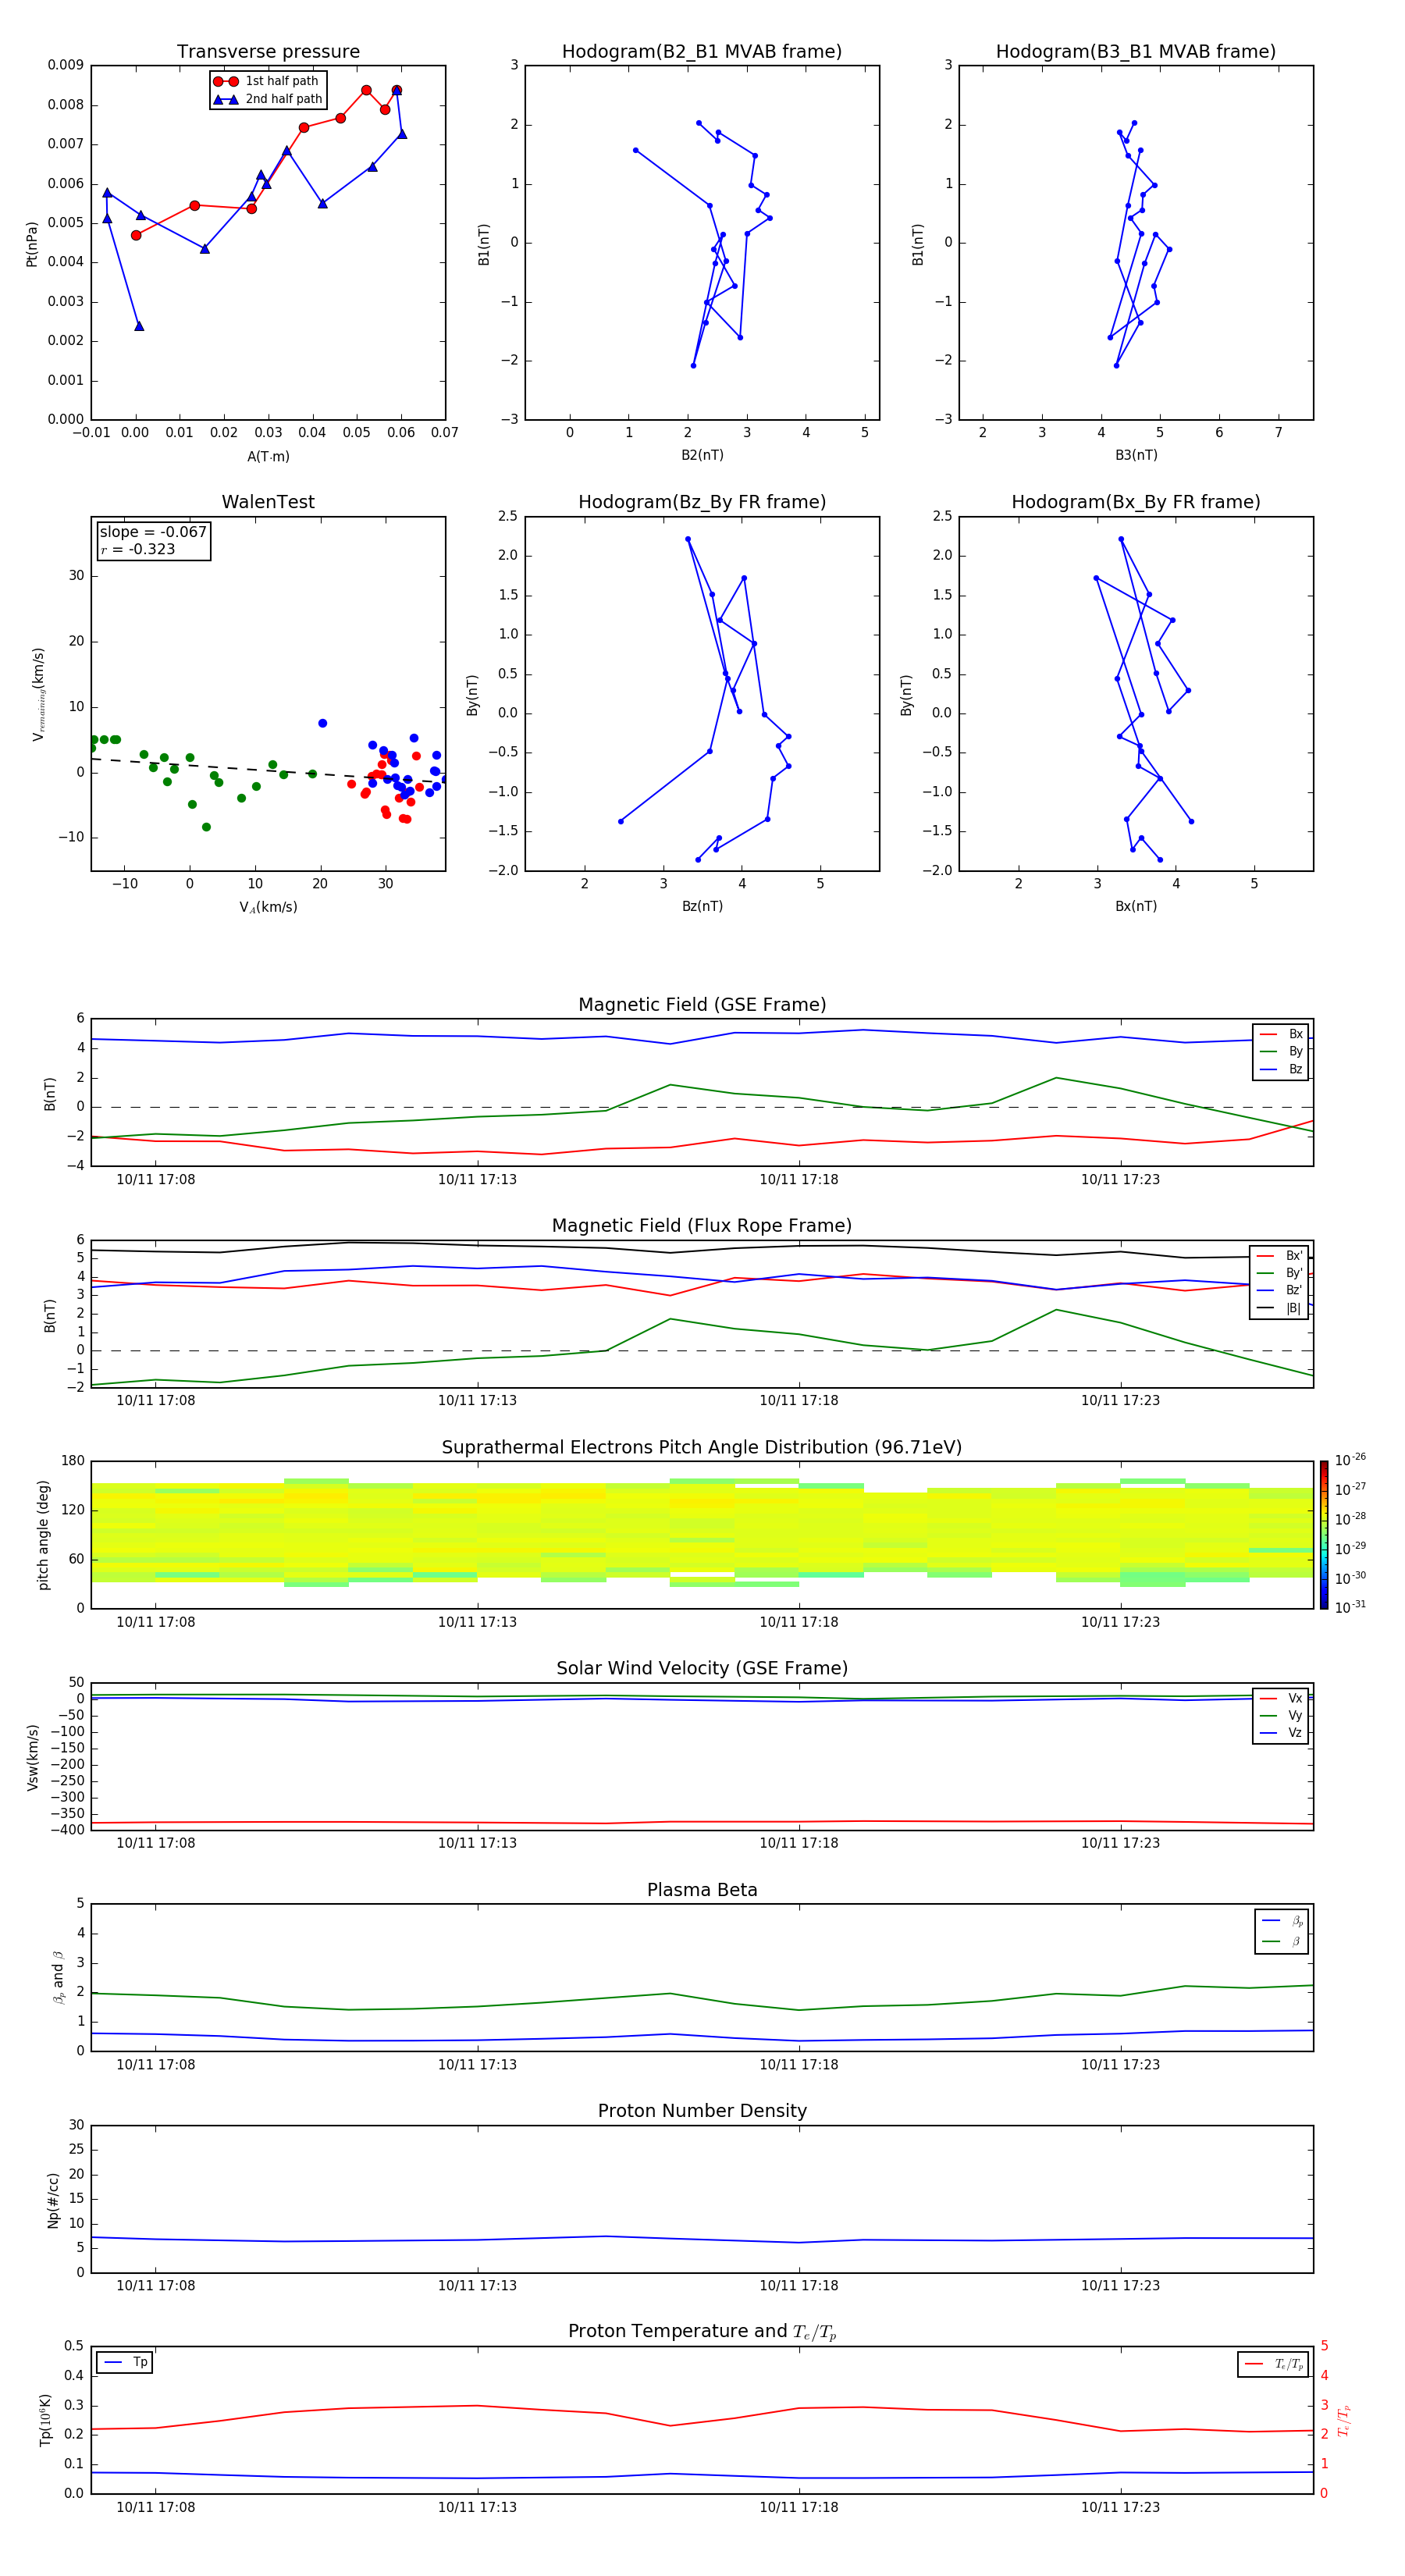This screenshot has width=1405, height=2576.
Task: Click 'Bz' in the GSE magnetic field legend
Action: pyautogui.click(x=1282, y=1069)
